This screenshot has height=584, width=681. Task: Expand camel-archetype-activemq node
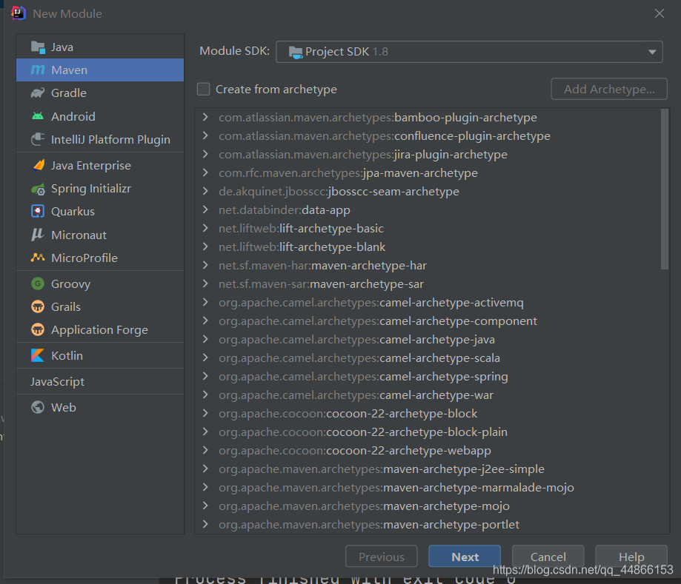205,303
